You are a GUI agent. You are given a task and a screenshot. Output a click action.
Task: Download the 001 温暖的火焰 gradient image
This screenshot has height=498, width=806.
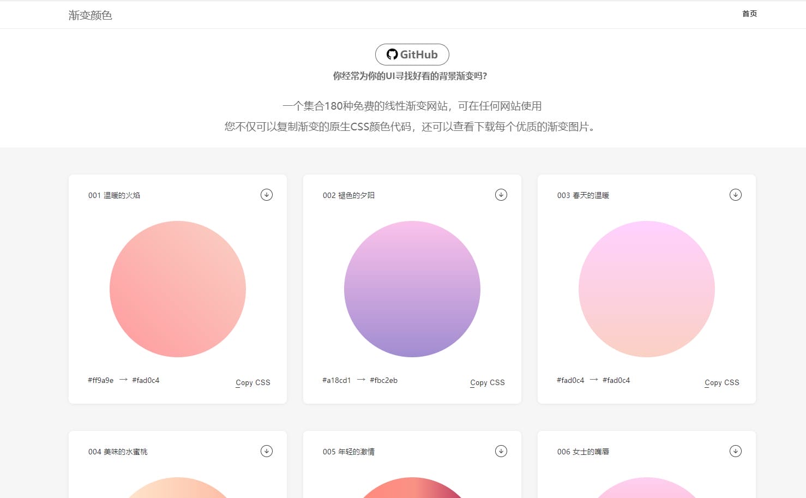[267, 195]
